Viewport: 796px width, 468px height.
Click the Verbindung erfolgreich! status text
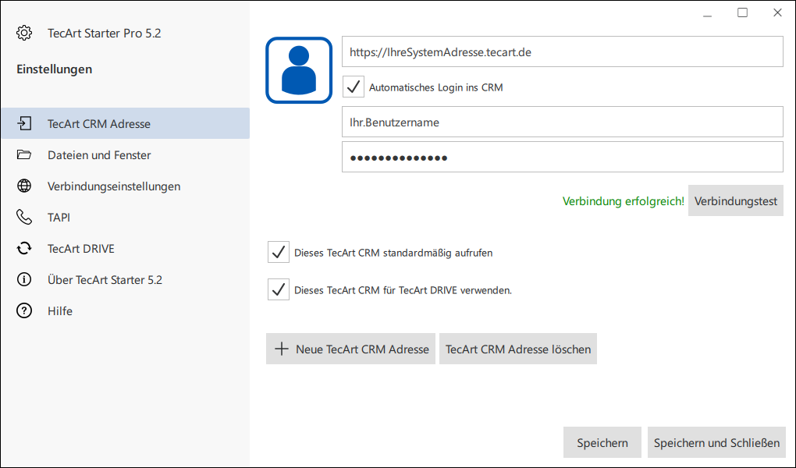click(623, 201)
